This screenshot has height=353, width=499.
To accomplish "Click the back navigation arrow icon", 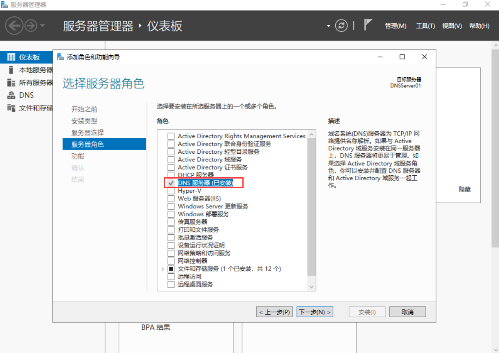I will (14, 26).
